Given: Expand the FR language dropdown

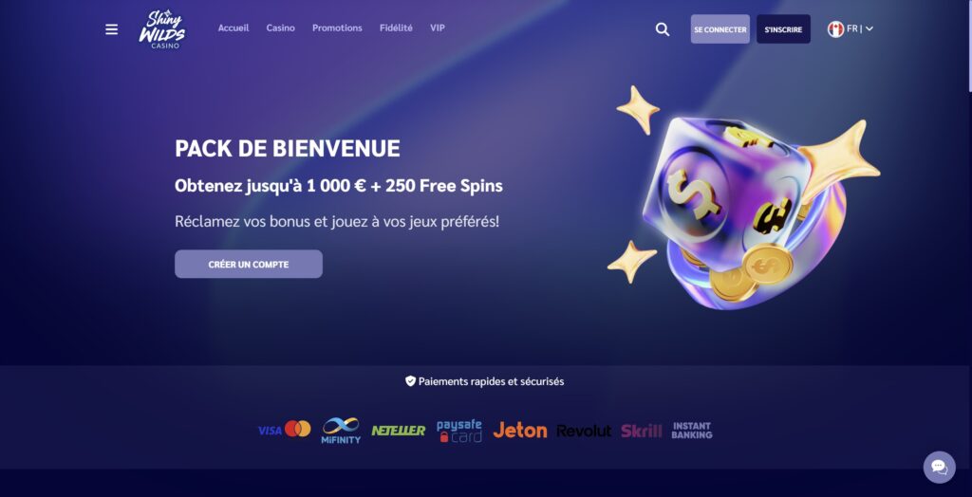Looking at the screenshot, I should point(850,29).
